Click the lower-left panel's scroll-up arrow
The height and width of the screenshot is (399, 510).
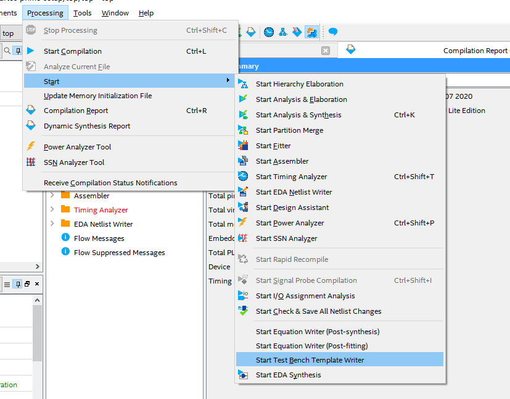click(37, 300)
